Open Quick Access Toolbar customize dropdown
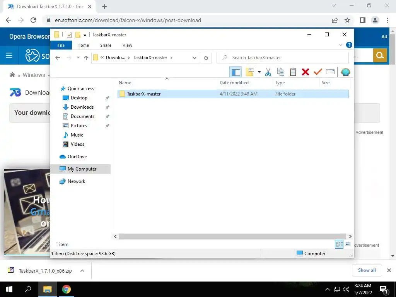The height and width of the screenshot is (297, 396). click(x=85, y=35)
